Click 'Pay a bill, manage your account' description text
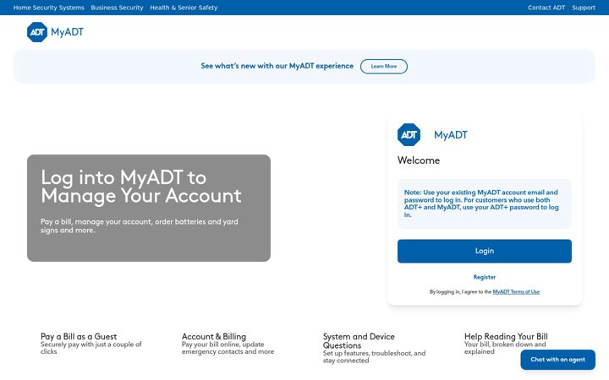 tap(139, 225)
